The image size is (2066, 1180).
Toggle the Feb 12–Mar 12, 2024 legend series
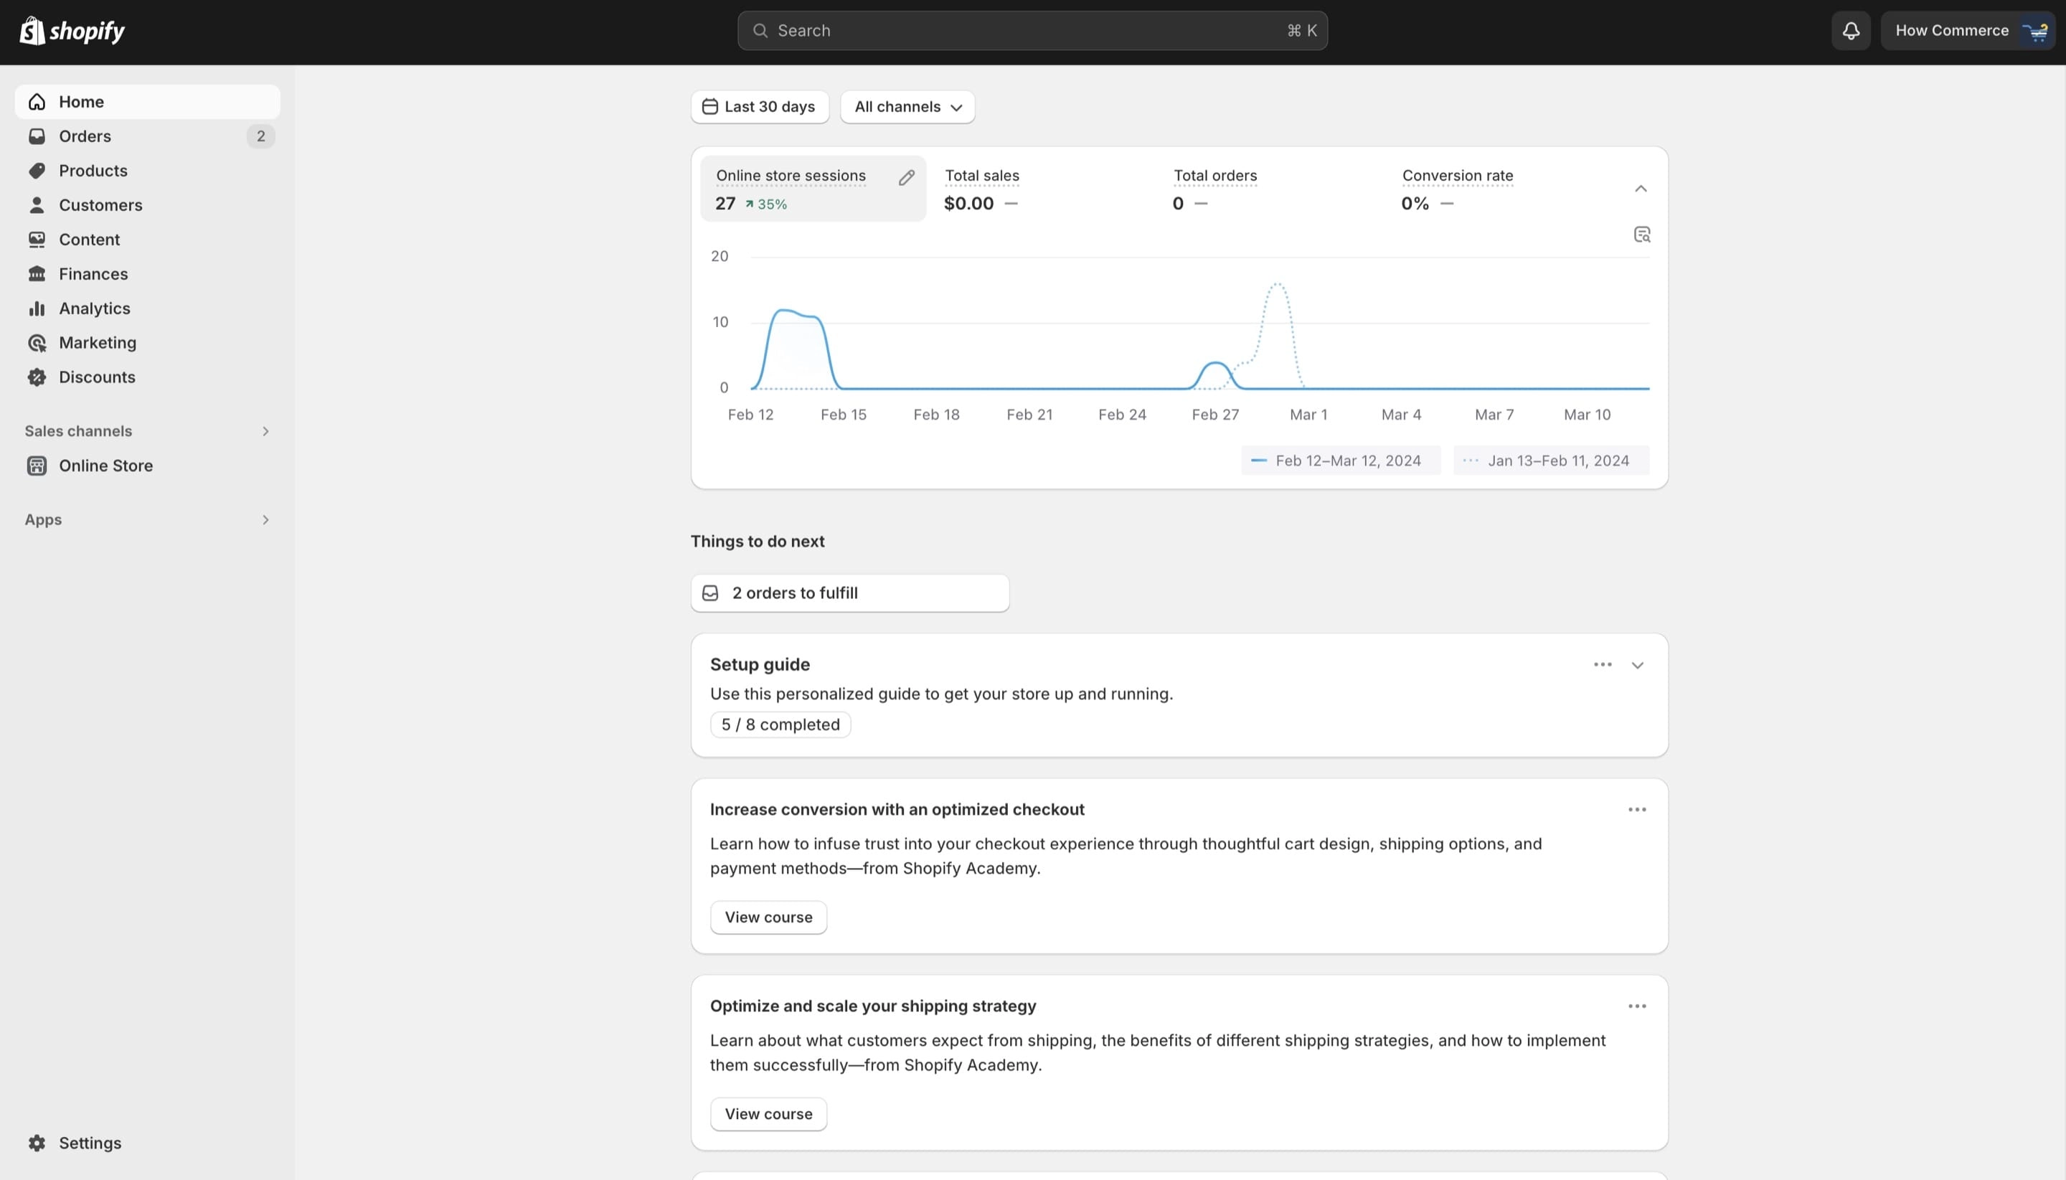pos(1340,461)
